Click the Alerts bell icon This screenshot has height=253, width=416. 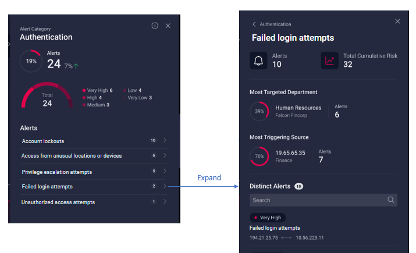tap(258, 60)
